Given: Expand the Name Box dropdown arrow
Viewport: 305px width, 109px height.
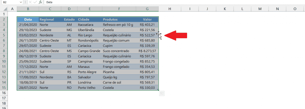Looking at the screenshot, I should point(21,2).
